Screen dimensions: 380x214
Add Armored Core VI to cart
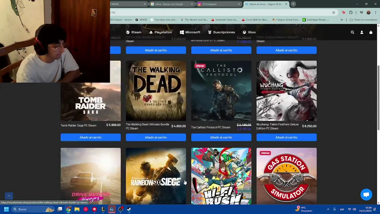click(x=221, y=50)
